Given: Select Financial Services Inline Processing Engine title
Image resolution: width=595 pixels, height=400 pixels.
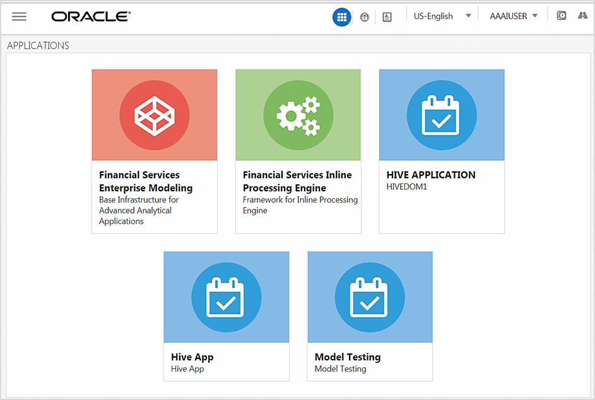Looking at the screenshot, I should pyautogui.click(x=297, y=182).
